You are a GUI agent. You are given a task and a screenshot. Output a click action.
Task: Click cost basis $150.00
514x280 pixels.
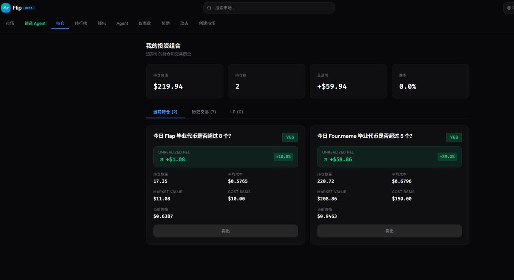[x=402, y=199]
